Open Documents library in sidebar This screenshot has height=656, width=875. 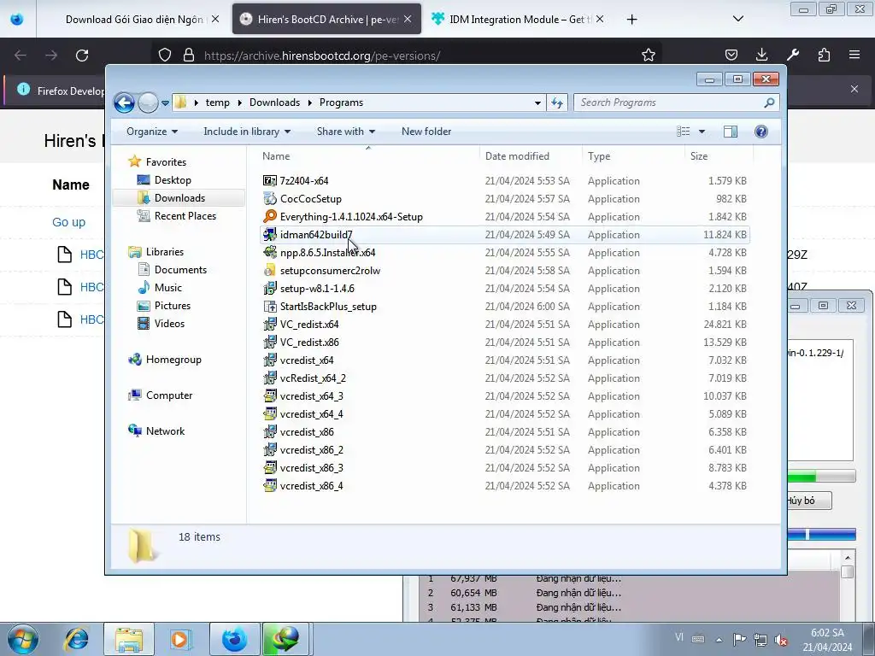pos(180,269)
